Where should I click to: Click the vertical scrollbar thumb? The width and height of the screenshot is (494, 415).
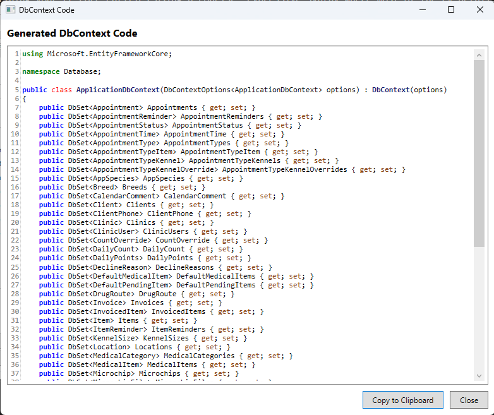tap(479, 152)
